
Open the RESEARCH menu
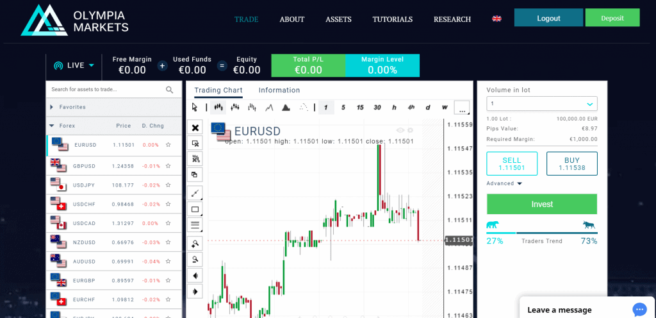click(452, 19)
